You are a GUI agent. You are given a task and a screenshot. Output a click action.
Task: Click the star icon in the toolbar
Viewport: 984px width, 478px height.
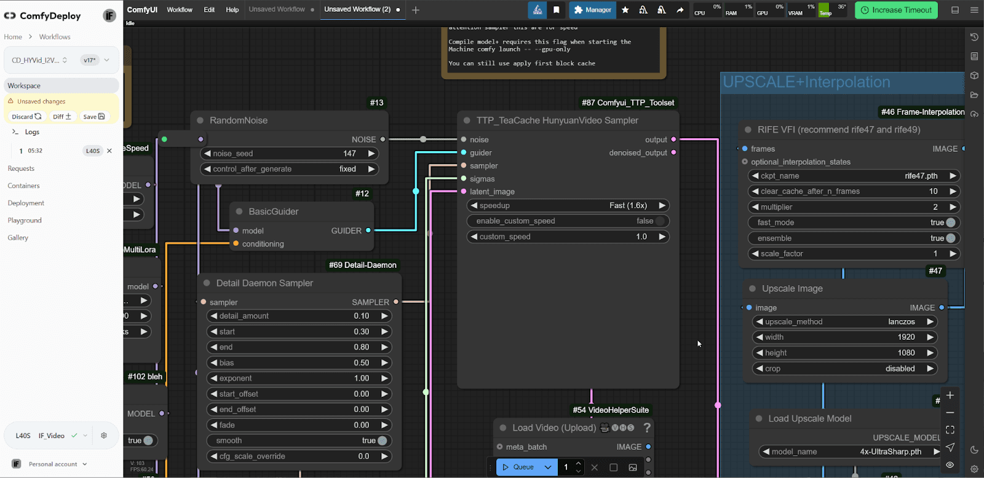click(x=625, y=10)
